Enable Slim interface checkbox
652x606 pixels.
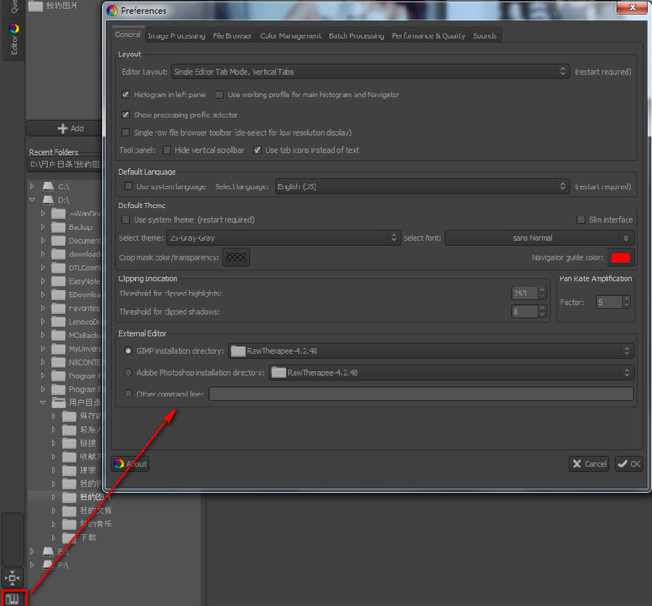[x=581, y=220]
